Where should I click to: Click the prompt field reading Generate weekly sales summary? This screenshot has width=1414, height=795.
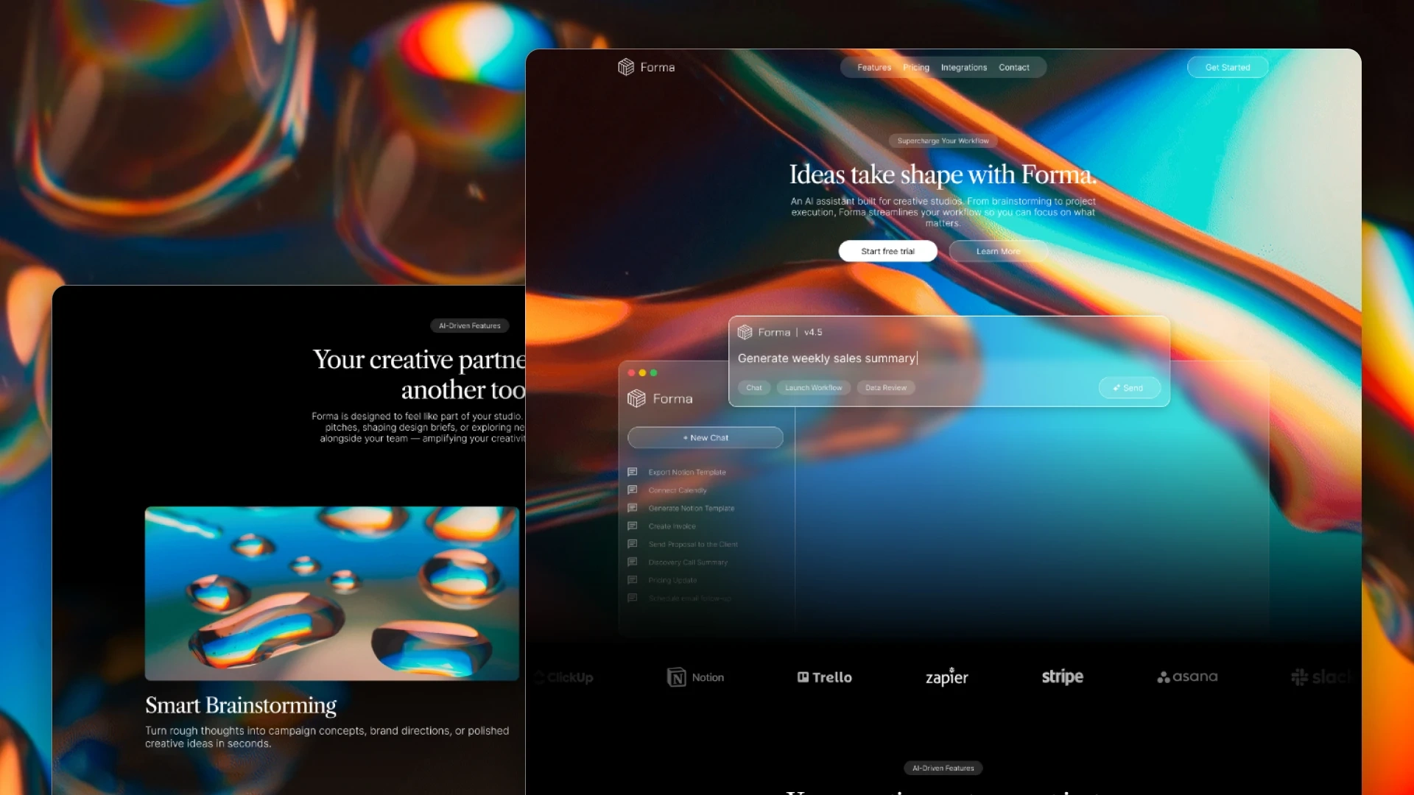tap(826, 358)
